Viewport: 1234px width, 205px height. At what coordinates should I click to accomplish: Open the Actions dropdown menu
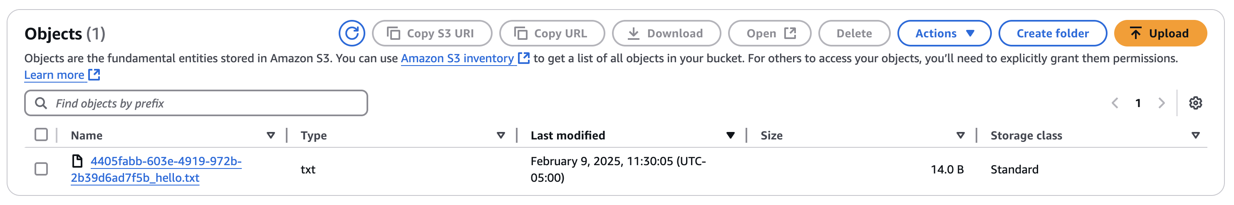click(x=944, y=33)
